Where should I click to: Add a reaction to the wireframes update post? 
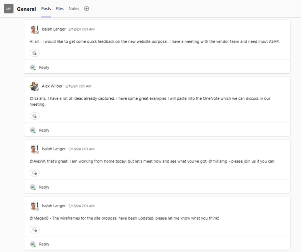(x=34, y=230)
